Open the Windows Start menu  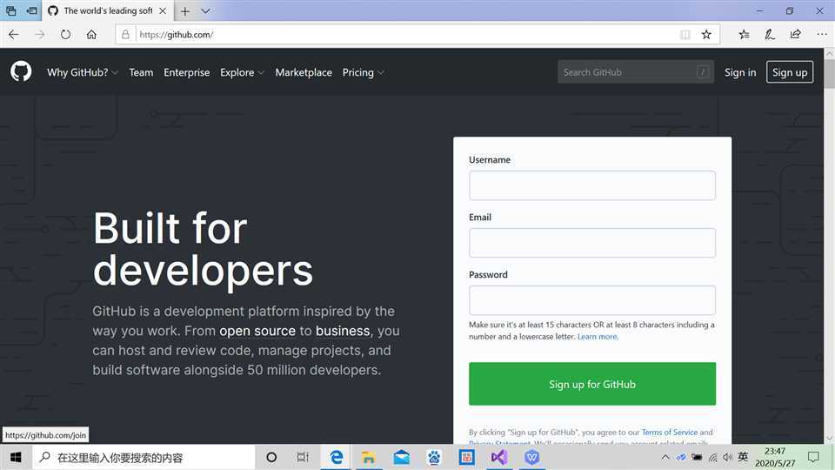[16, 457]
